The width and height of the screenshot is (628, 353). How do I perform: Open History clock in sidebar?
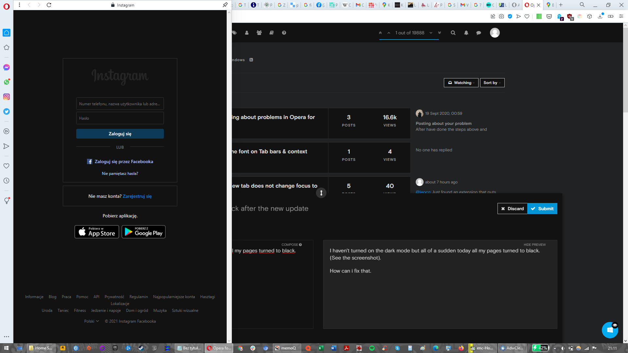tap(7, 181)
